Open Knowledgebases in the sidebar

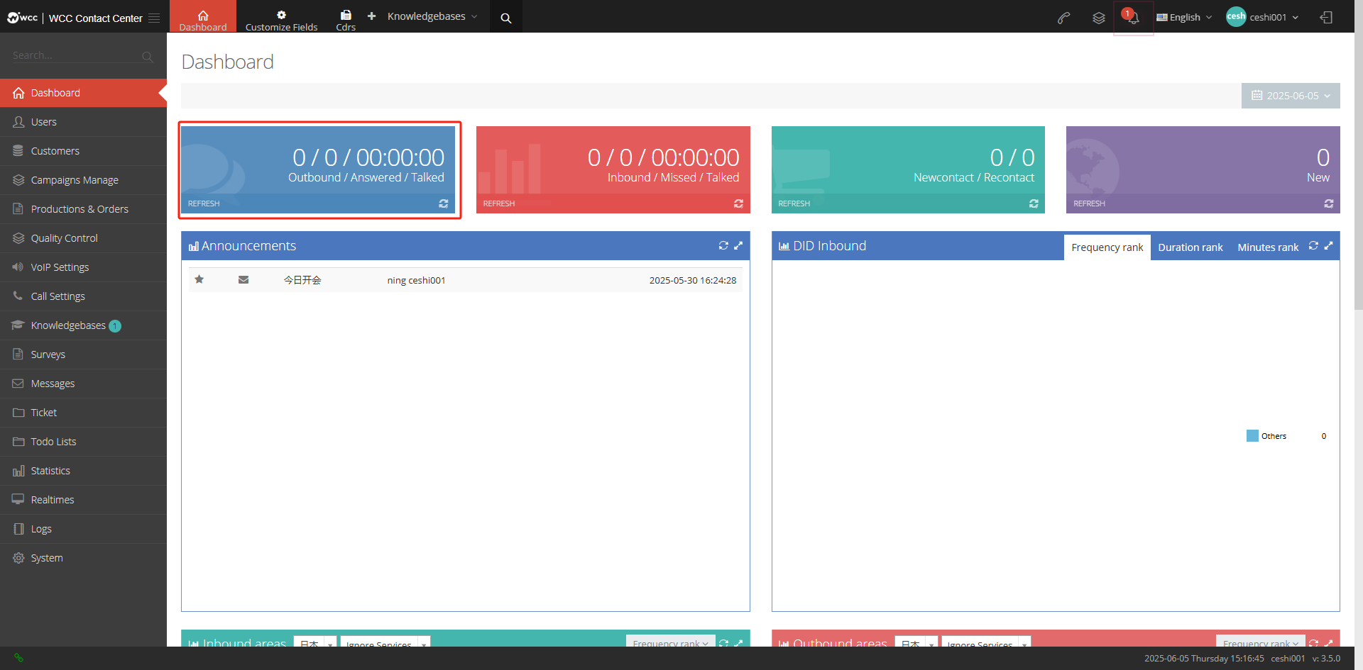[x=83, y=325]
